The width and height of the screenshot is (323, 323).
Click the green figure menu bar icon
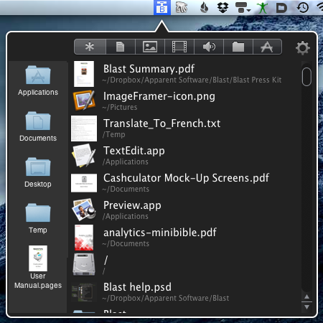coord(263,7)
